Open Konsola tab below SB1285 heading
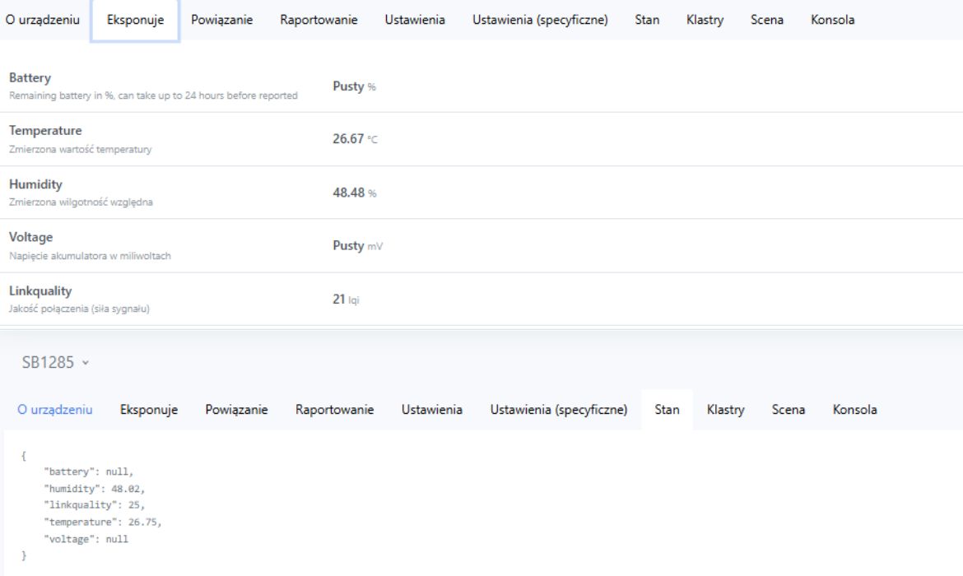Viewport: 963px width, 576px height. click(x=854, y=410)
